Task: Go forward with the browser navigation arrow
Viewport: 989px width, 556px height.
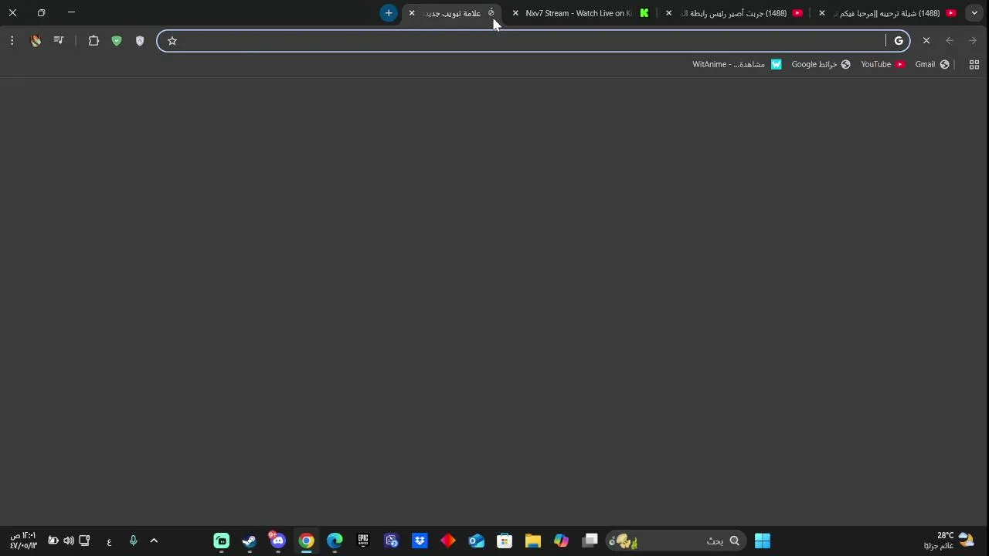Action: [x=973, y=41]
